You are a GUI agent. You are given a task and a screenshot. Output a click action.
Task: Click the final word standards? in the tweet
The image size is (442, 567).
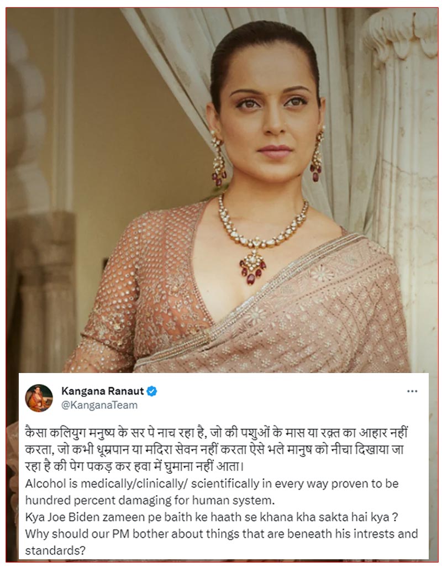point(55,550)
